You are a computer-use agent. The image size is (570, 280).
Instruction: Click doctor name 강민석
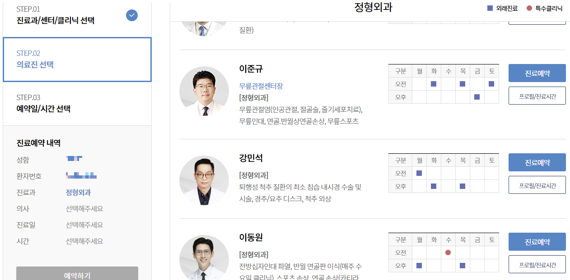[251, 158]
